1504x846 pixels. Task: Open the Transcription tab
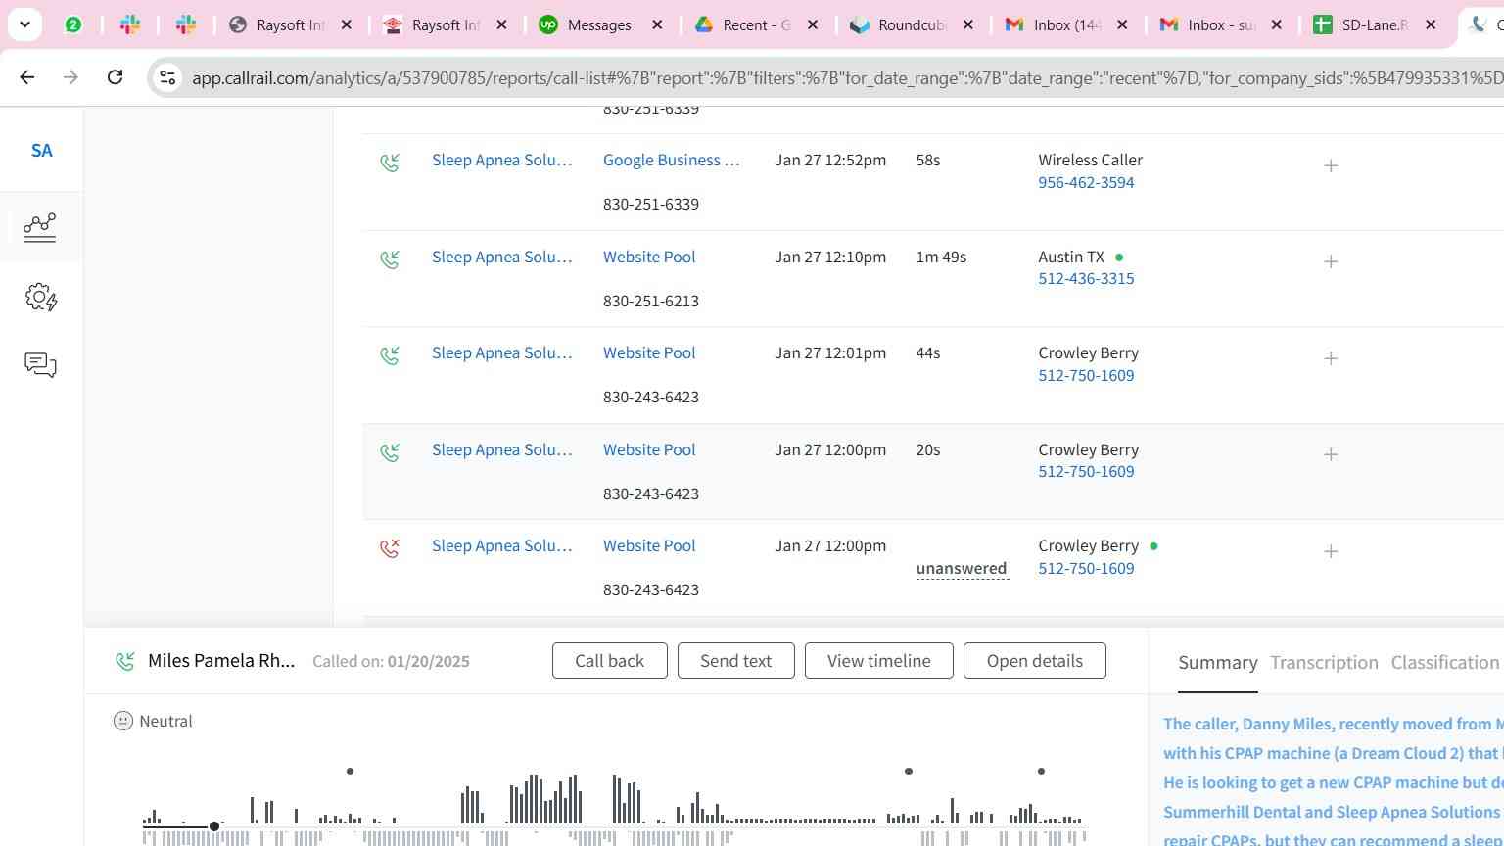[1324, 663]
